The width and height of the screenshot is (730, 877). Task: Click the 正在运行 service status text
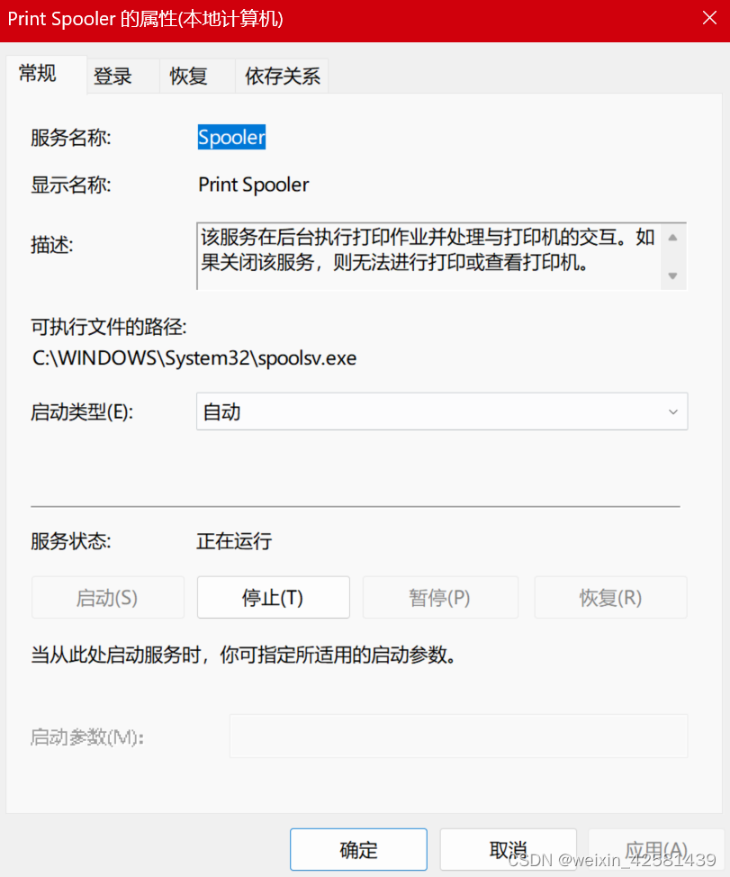click(234, 541)
